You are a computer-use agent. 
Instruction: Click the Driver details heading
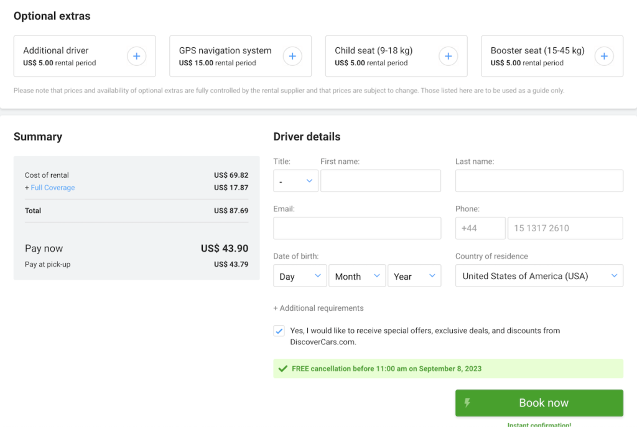point(307,137)
